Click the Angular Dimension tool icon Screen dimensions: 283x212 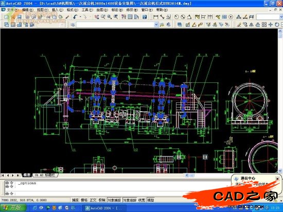189,17
